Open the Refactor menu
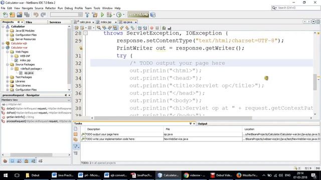Image resolution: width=321 pixels, height=180 pixels. [x=50, y=8]
